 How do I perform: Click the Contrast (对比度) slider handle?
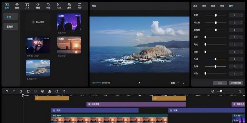tap(216, 23)
